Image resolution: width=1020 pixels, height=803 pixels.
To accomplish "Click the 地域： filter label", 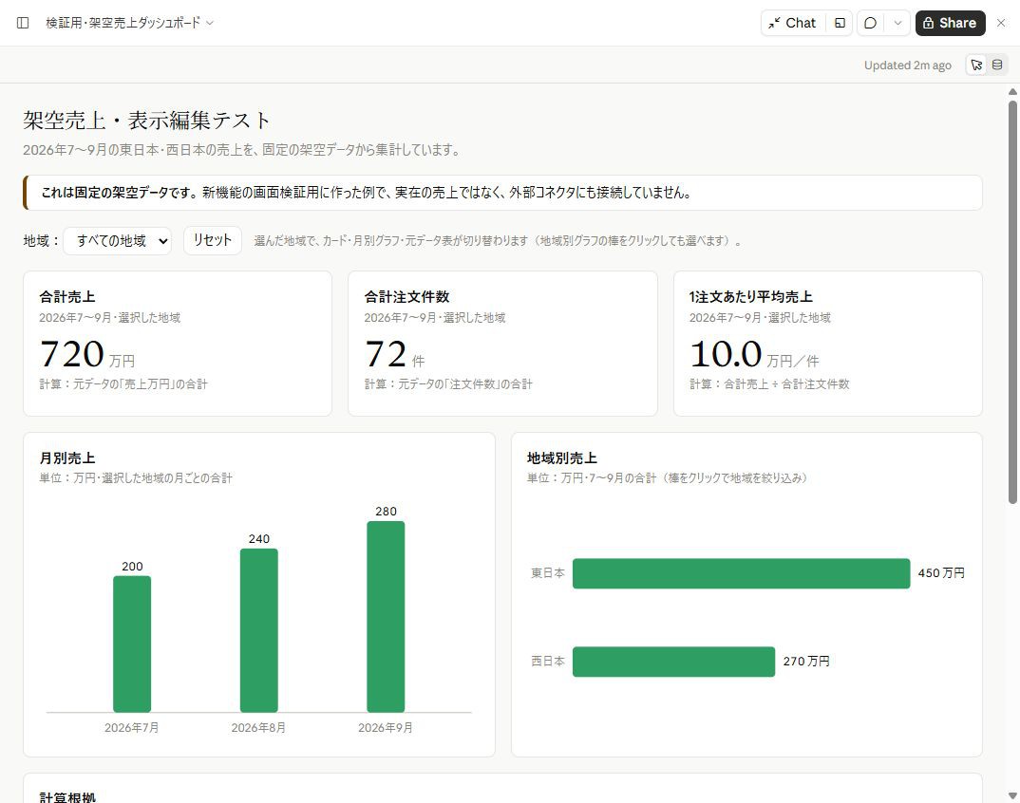I will [41, 240].
